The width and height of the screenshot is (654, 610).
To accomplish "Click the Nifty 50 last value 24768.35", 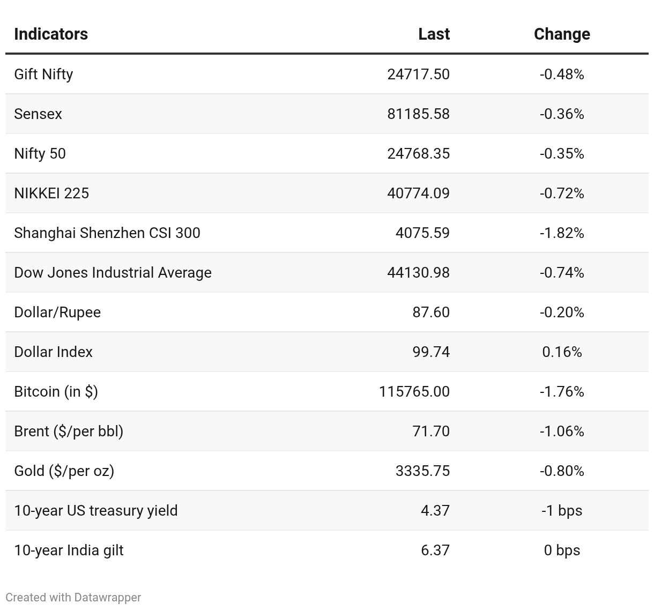I will click(x=418, y=153).
